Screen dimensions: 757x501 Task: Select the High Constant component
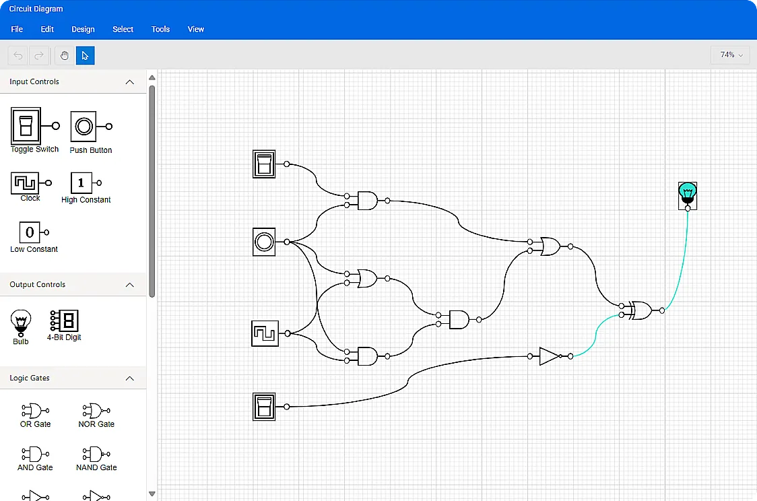pyautogui.click(x=81, y=183)
